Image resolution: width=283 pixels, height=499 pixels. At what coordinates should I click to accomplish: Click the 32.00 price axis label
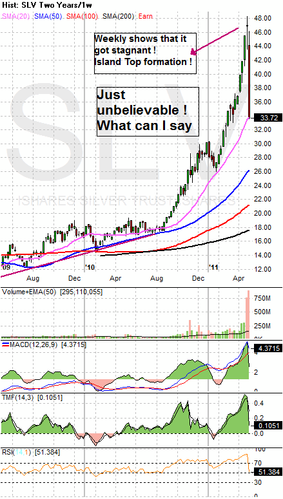(x=262, y=129)
